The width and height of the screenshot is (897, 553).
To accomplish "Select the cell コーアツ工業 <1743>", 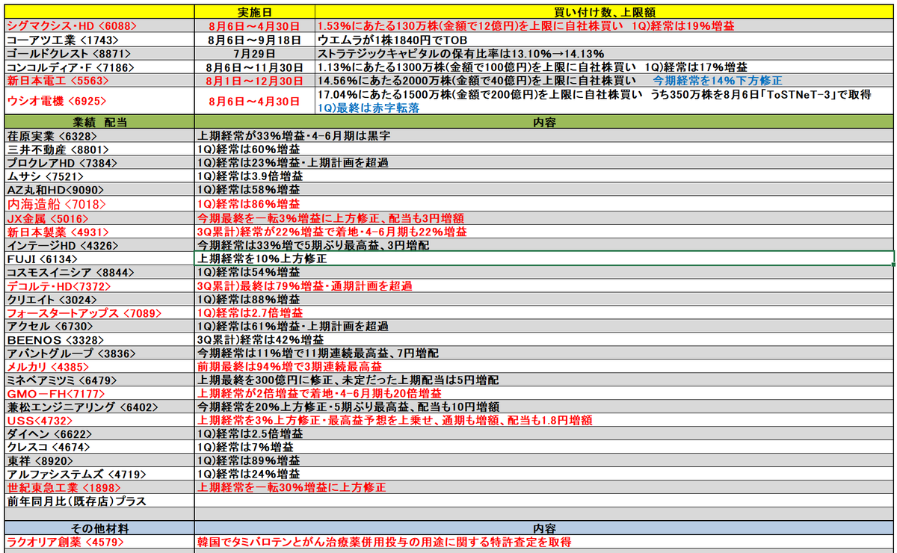I will tap(99, 39).
